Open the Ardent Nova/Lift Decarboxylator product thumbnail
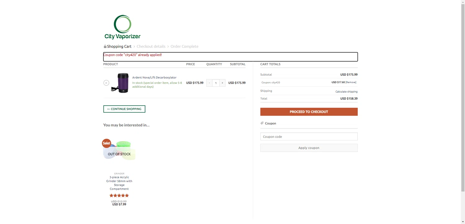The height and width of the screenshot is (224, 465). click(x=120, y=83)
